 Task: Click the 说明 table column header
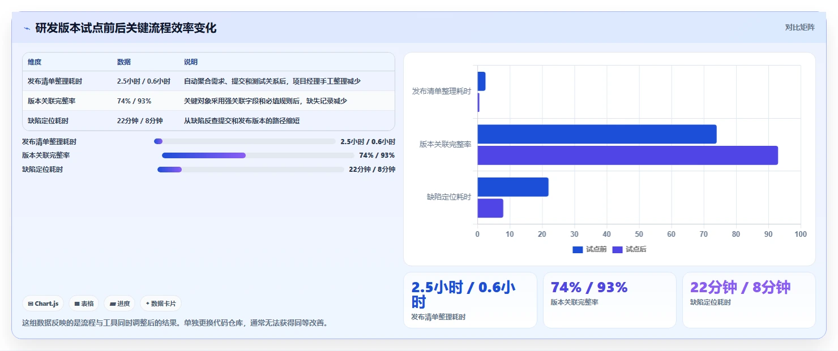pyautogui.click(x=191, y=62)
